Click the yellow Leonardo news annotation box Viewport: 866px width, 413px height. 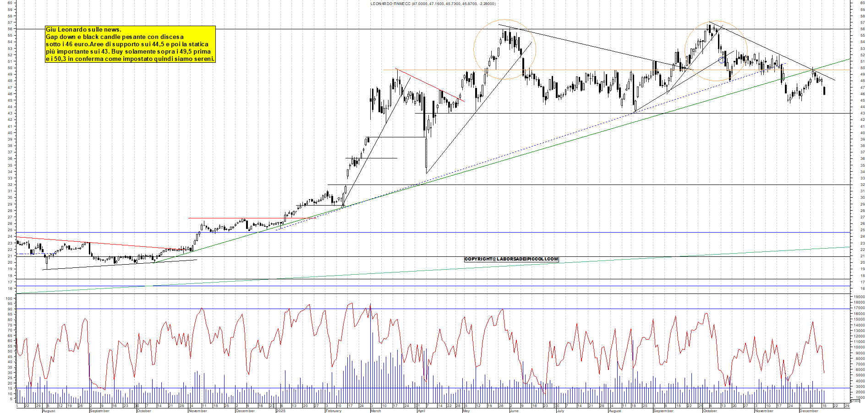[x=130, y=44]
